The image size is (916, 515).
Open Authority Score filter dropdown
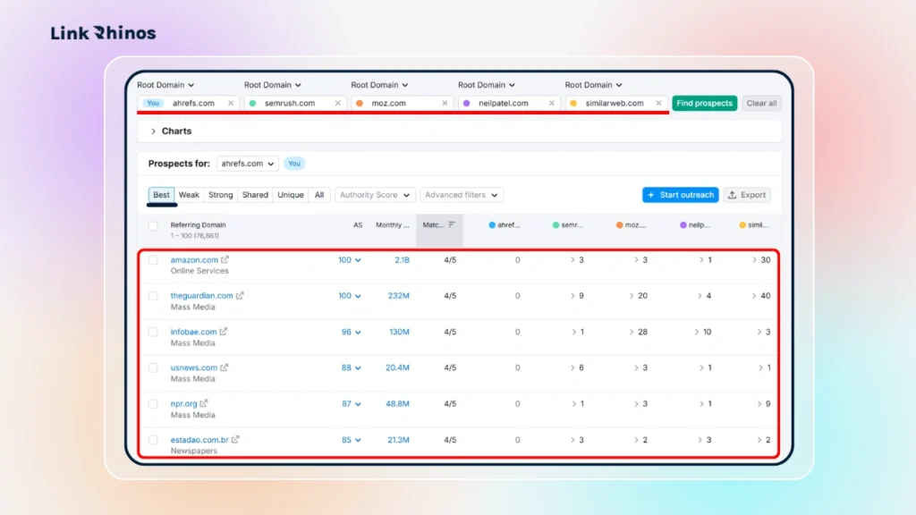(375, 195)
